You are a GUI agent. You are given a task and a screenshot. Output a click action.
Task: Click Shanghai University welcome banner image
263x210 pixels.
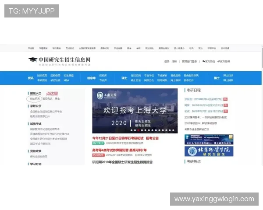pos(135,111)
